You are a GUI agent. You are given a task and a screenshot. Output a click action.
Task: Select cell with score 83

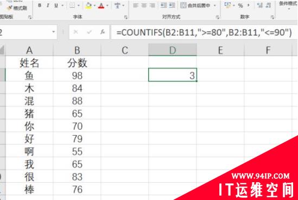tap(77, 177)
